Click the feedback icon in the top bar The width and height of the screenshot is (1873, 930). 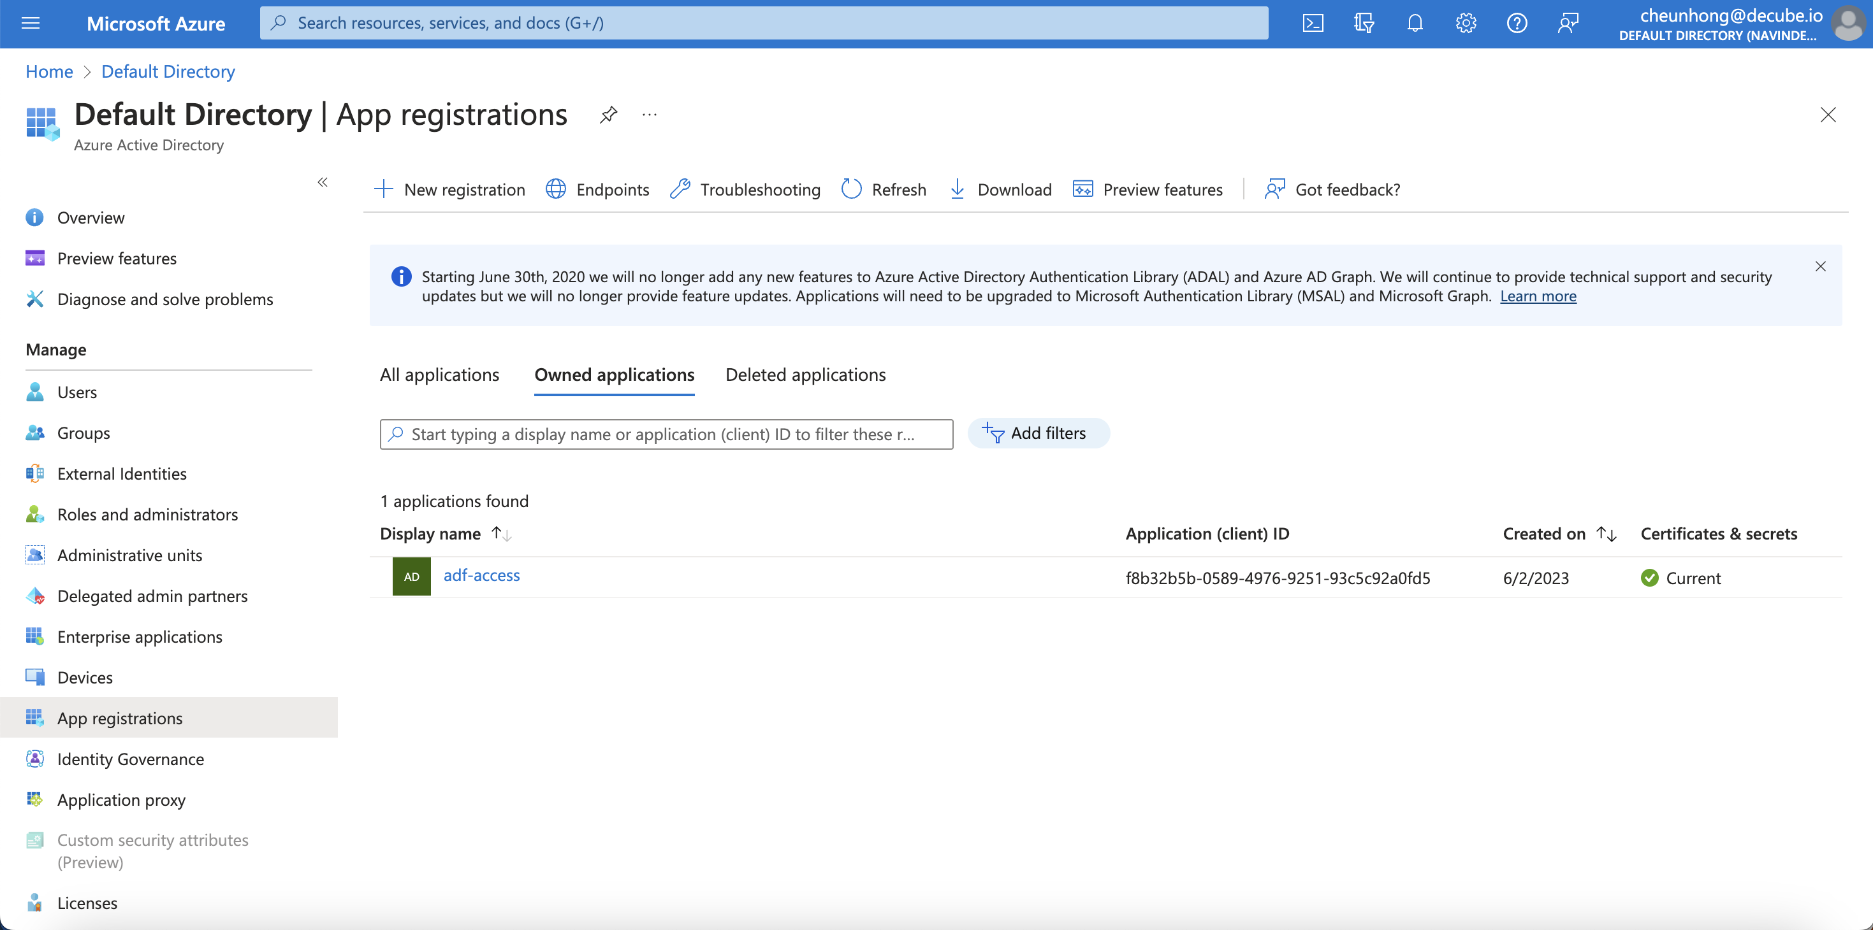[x=1568, y=23]
